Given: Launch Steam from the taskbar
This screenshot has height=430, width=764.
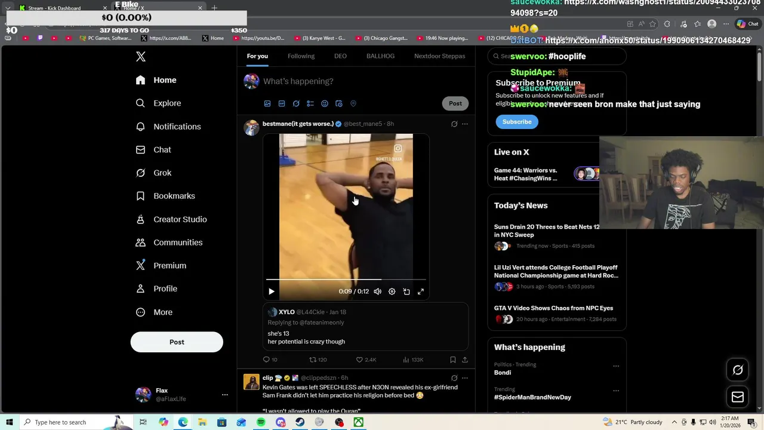Looking at the screenshot, I should (300, 422).
